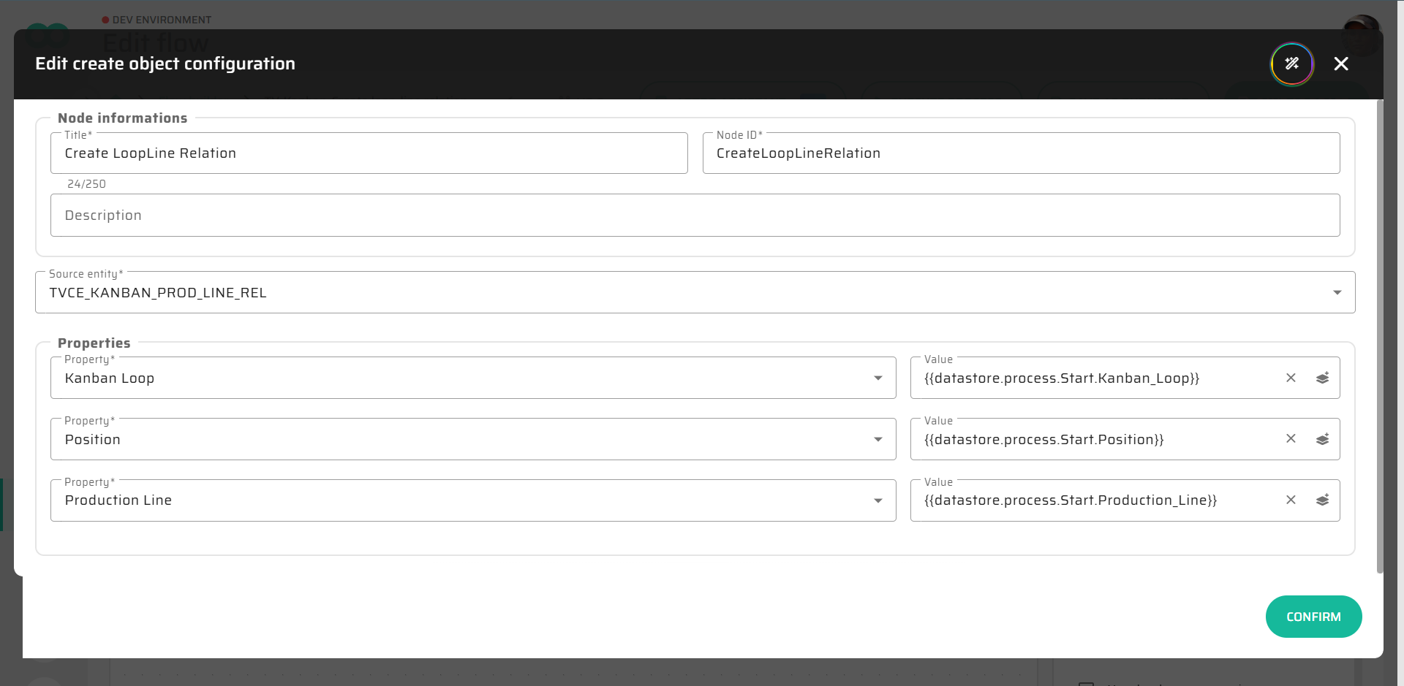Open the Position property dropdown
1404x686 pixels.
pyautogui.click(x=877, y=439)
